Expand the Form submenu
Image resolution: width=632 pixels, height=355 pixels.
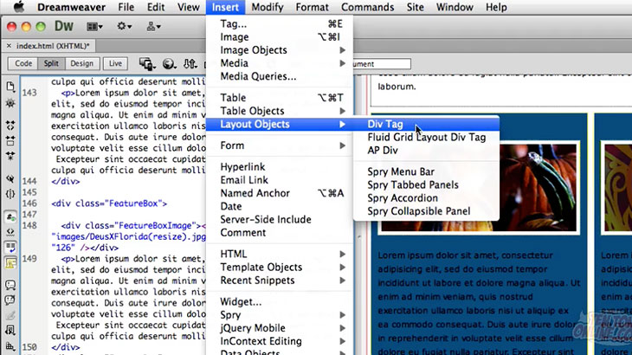point(280,145)
